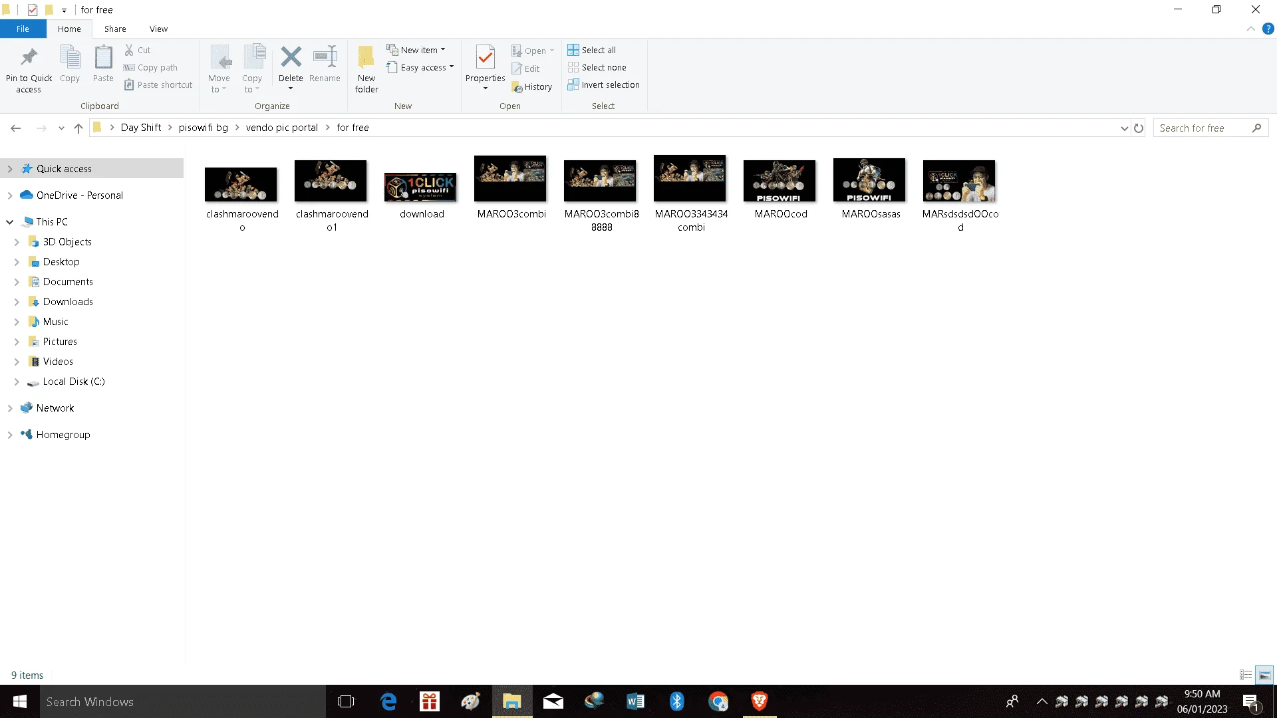Click Copy path in Clipboard group
The width and height of the screenshot is (1277, 718).
(x=150, y=67)
